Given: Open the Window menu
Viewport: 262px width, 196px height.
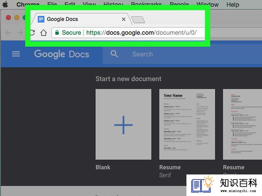Looking at the screenshot, I should click(x=207, y=5).
